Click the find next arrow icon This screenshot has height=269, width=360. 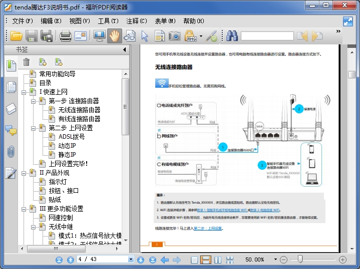coord(317,36)
